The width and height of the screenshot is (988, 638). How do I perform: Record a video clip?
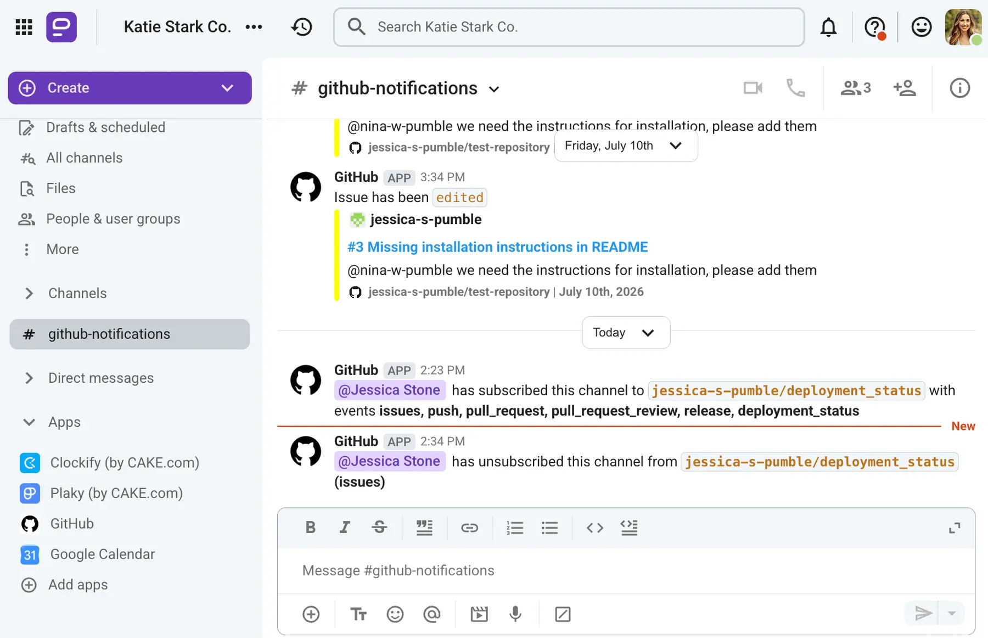479,614
